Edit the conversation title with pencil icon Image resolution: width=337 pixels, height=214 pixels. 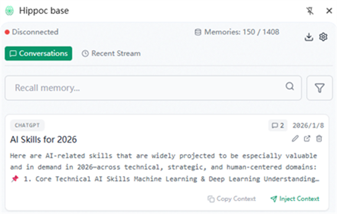pyautogui.click(x=295, y=139)
